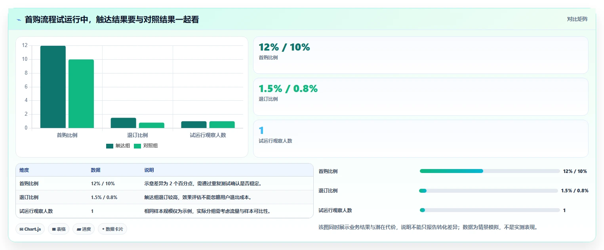Viewport: 604px width, 250px height.
Task: Click the Chart.js chip
Action: pos(30,229)
